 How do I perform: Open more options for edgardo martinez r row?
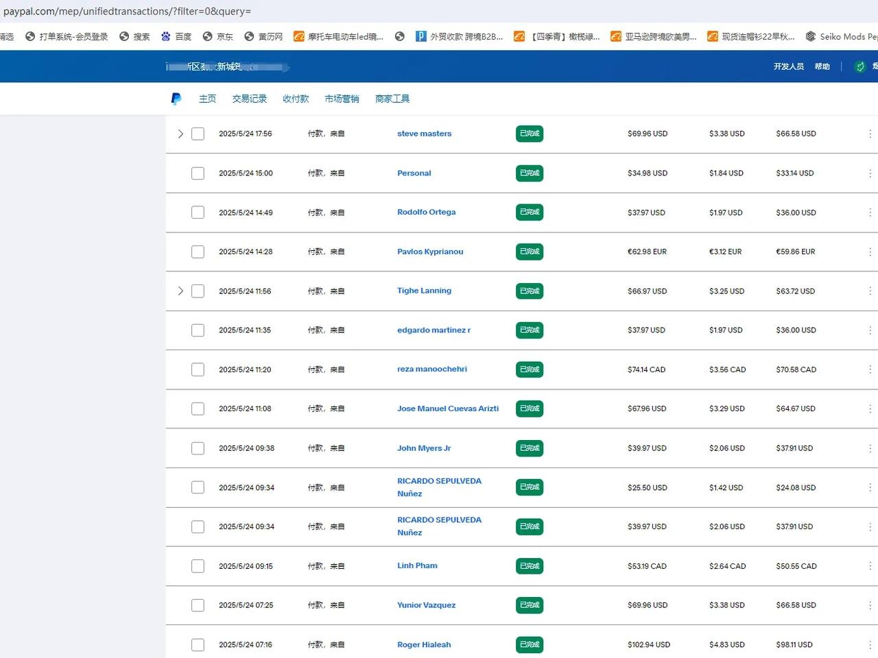[x=870, y=330]
